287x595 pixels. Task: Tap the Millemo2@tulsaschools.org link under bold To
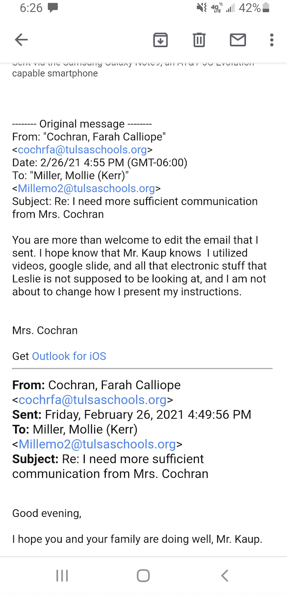97,444
